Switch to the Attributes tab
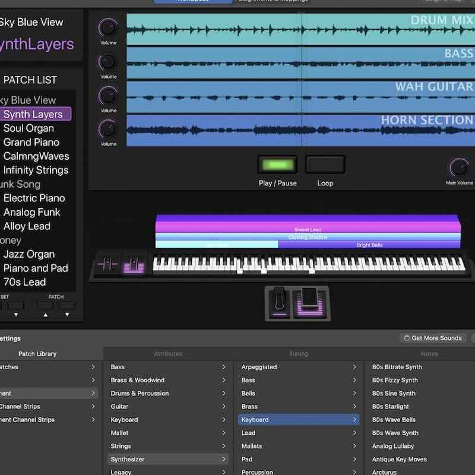Screen dimensions: 475x475 coord(168,354)
